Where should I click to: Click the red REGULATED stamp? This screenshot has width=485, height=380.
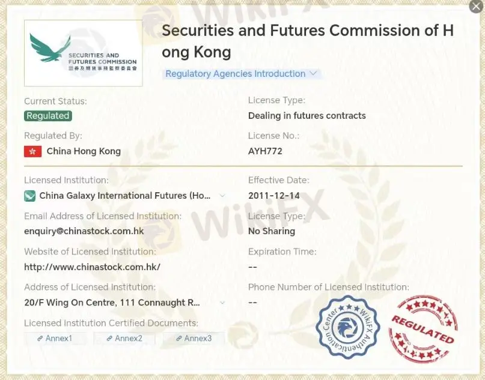423,328
